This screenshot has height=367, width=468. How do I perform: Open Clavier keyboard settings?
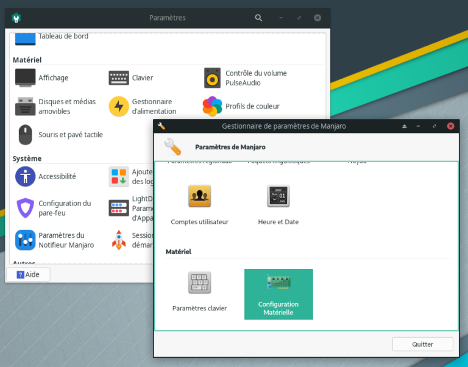[130, 78]
